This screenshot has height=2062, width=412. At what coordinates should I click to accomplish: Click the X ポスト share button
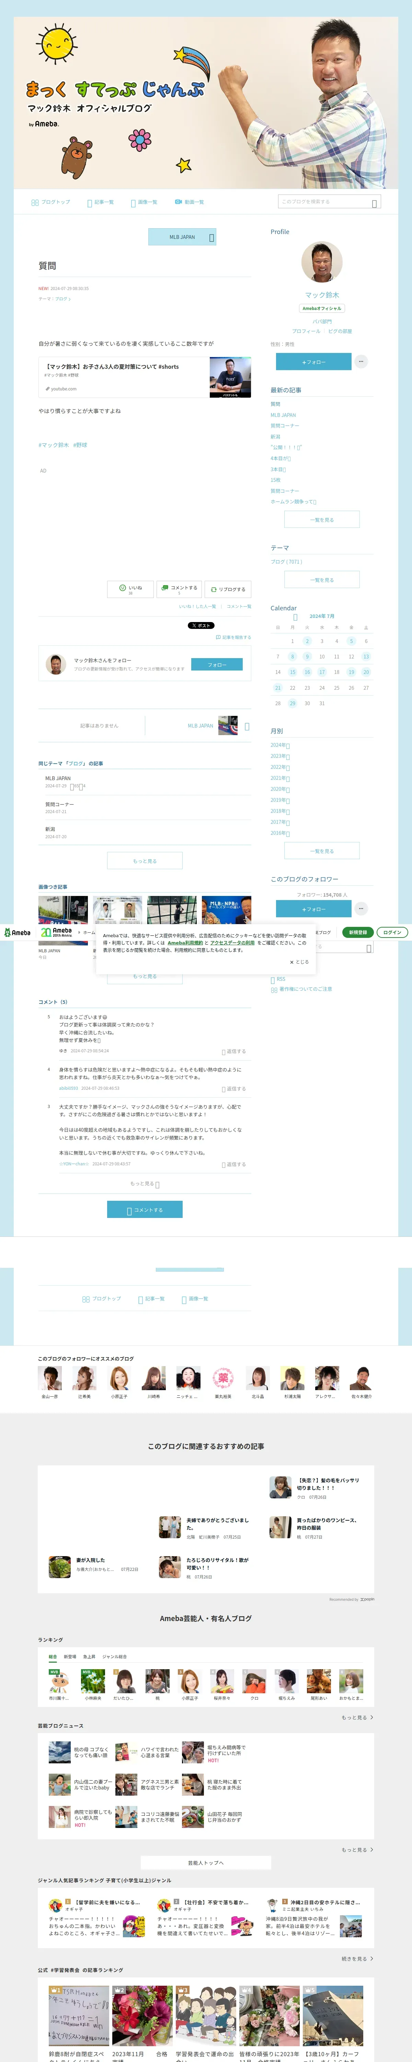coord(201,625)
